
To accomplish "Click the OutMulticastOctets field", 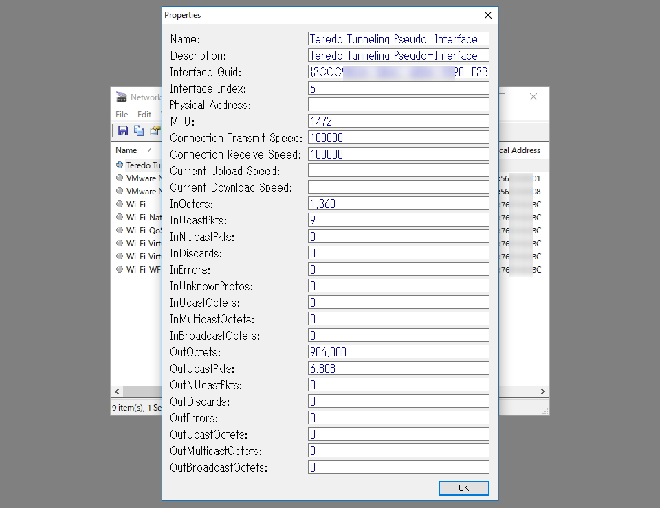I will [399, 450].
